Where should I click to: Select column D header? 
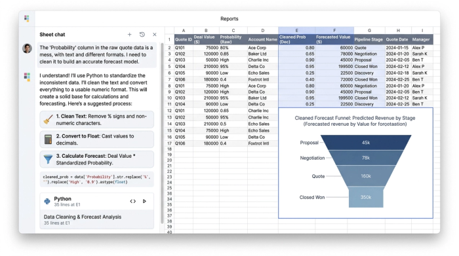[263, 30]
